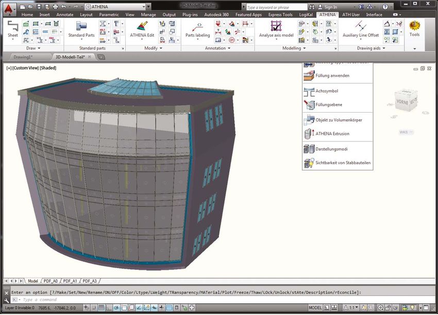Select Sichtbarkeit von Stabbauteilen entry
The image size is (438, 315).
343,163
